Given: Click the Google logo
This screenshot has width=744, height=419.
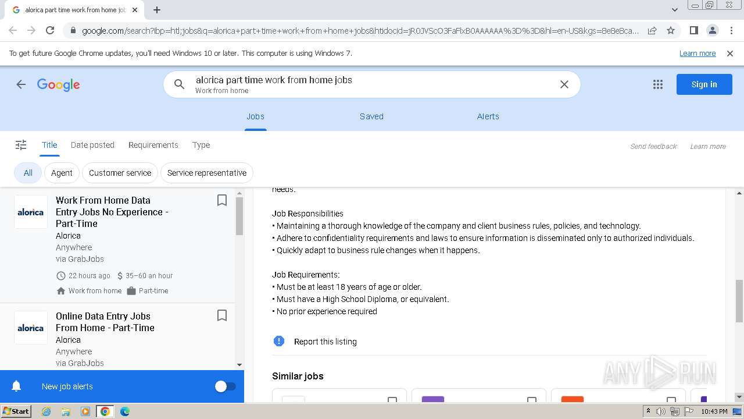Looking at the screenshot, I should (x=59, y=85).
